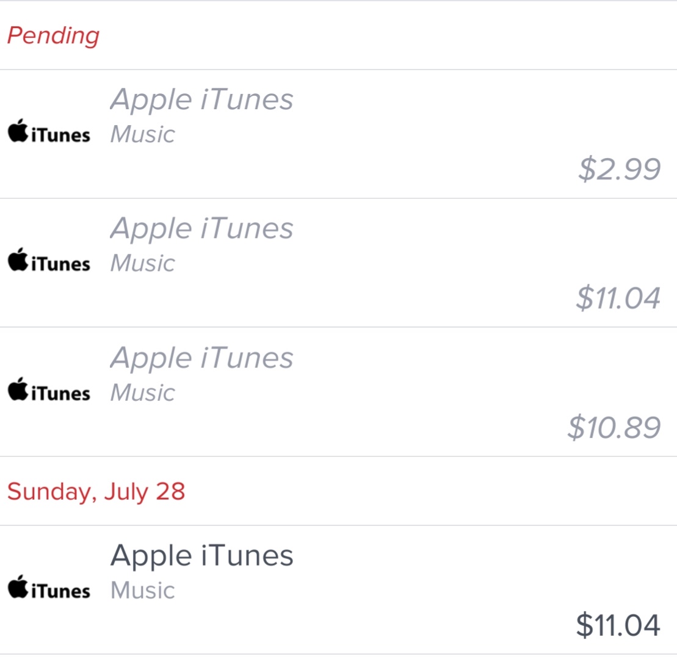Viewport: 677px width, 662px height.
Task: Open Apple iTunes title for $2.99 charge
Action: 201,99
